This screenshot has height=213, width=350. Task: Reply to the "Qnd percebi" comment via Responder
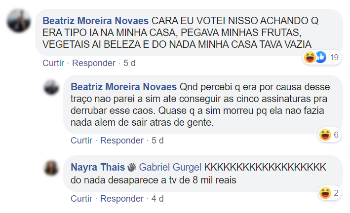(x=123, y=141)
